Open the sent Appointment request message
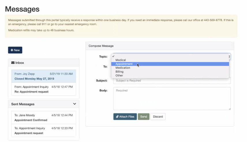 [x=44, y=131]
